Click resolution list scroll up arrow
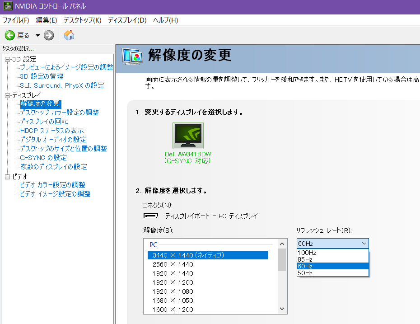Image resolution: width=420 pixels, height=324 pixels. click(x=282, y=244)
